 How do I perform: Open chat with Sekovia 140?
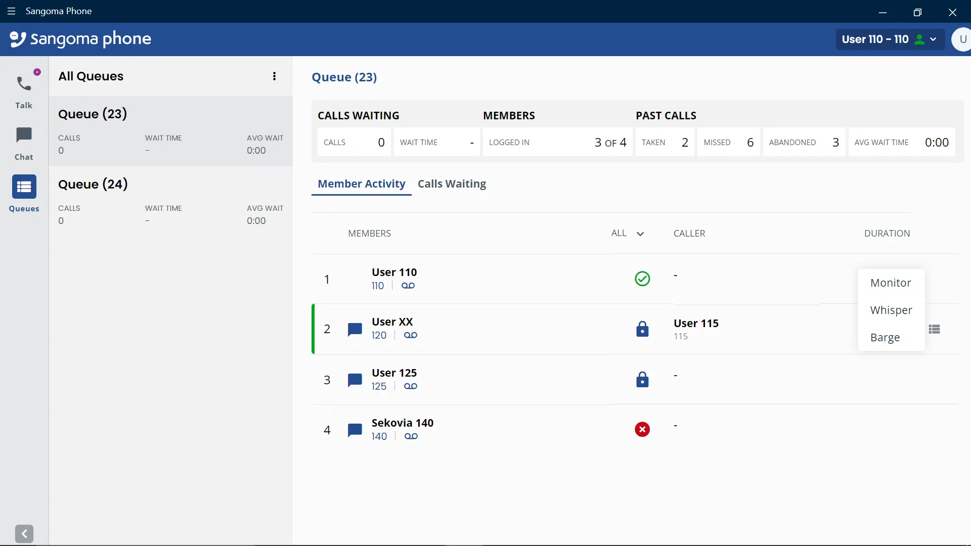tap(355, 430)
